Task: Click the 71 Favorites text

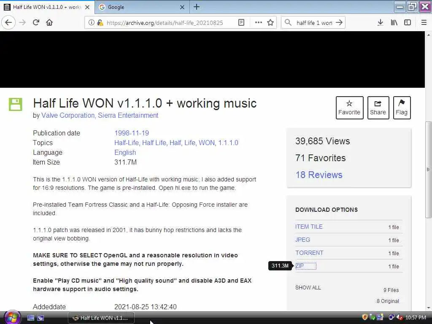Action: coord(321,158)
